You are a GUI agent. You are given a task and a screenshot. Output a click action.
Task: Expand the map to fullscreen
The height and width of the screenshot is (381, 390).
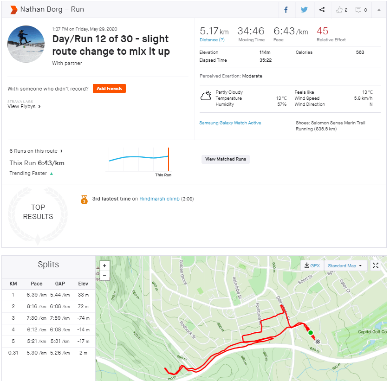pos(376,265)
